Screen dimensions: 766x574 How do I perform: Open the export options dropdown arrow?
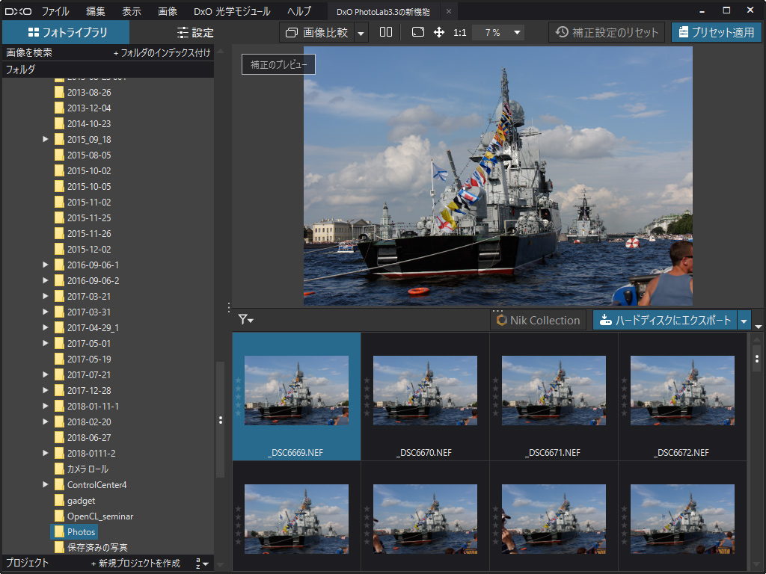coord(744,321)
